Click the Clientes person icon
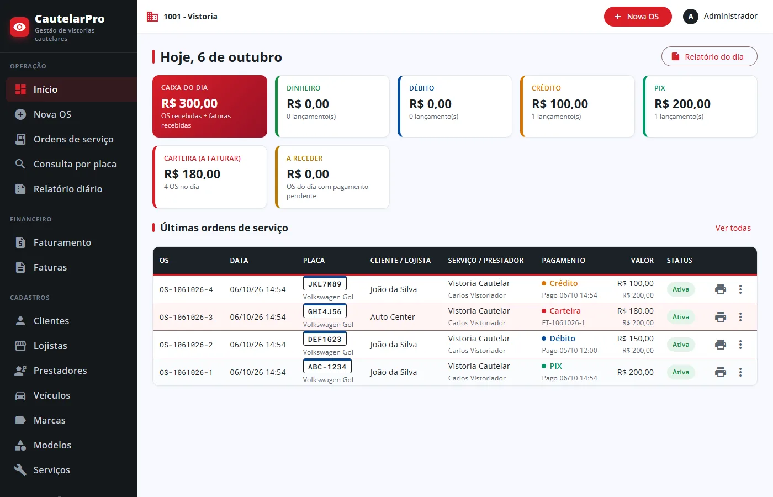 tap(20, 321)
